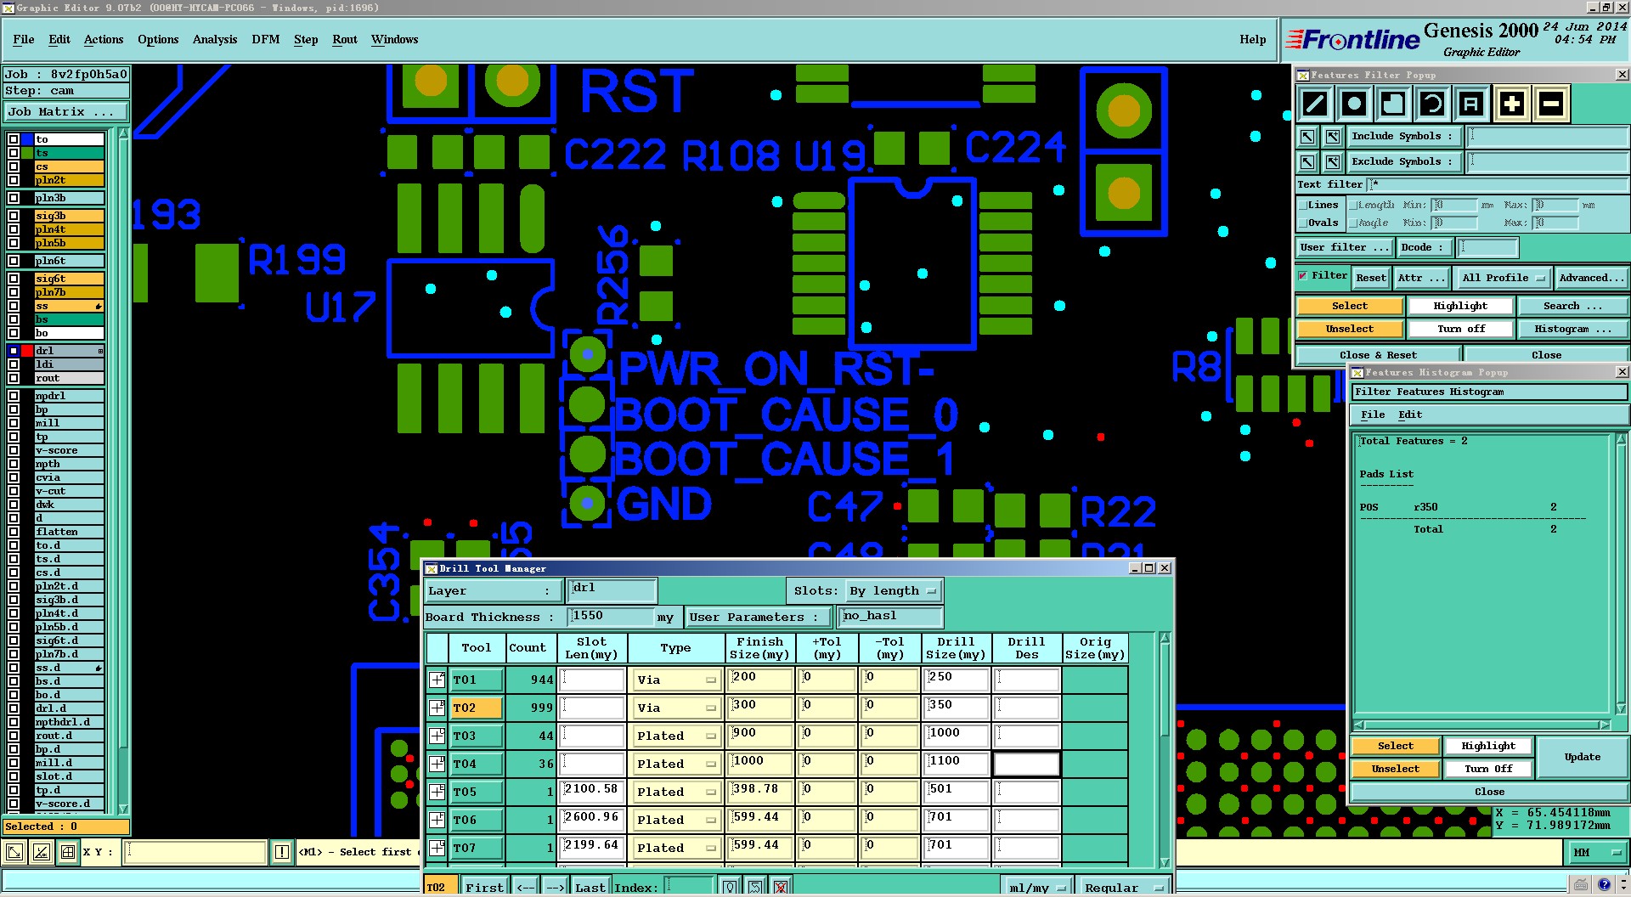1631x897 pixels.
Task: Click the add-symbol arrow beside Include Symbols
Action: 1333,136
